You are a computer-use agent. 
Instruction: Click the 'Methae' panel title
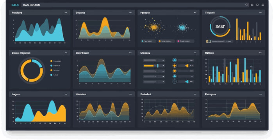[209, 53]
